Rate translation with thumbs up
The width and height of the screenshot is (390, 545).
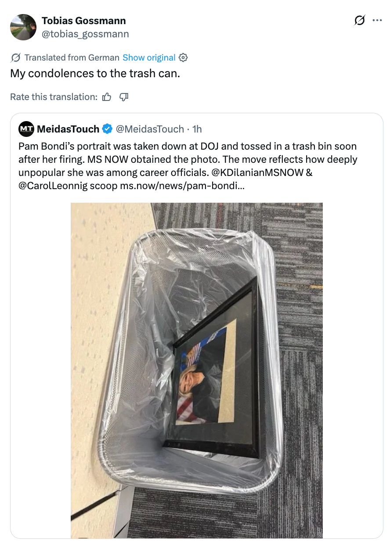click(x=107, y=97)
